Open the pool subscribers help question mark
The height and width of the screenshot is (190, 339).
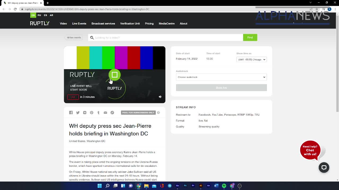[x=158, y=113]
